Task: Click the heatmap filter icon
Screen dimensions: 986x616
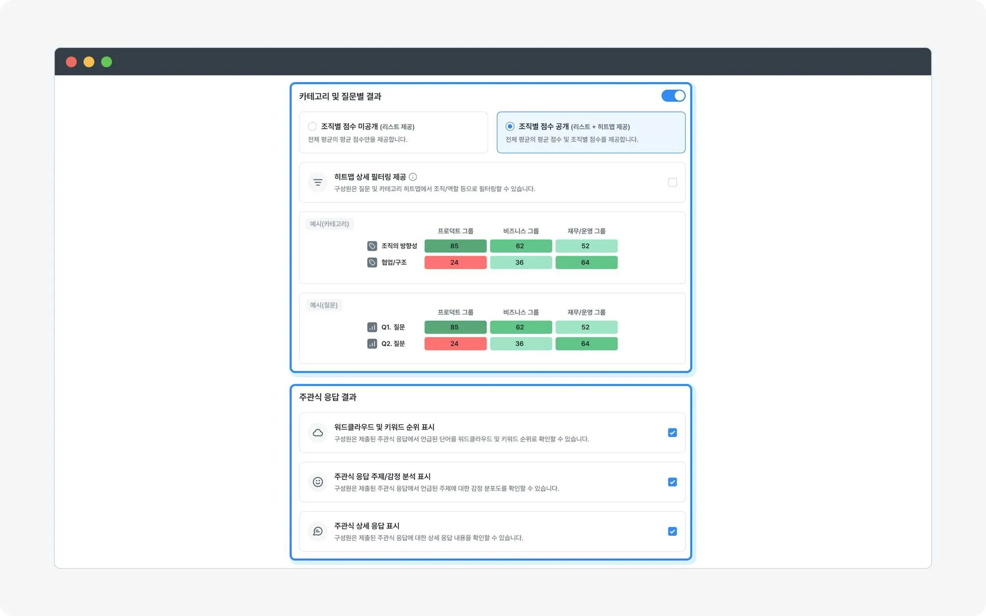Action: click(x=317, y=182)
